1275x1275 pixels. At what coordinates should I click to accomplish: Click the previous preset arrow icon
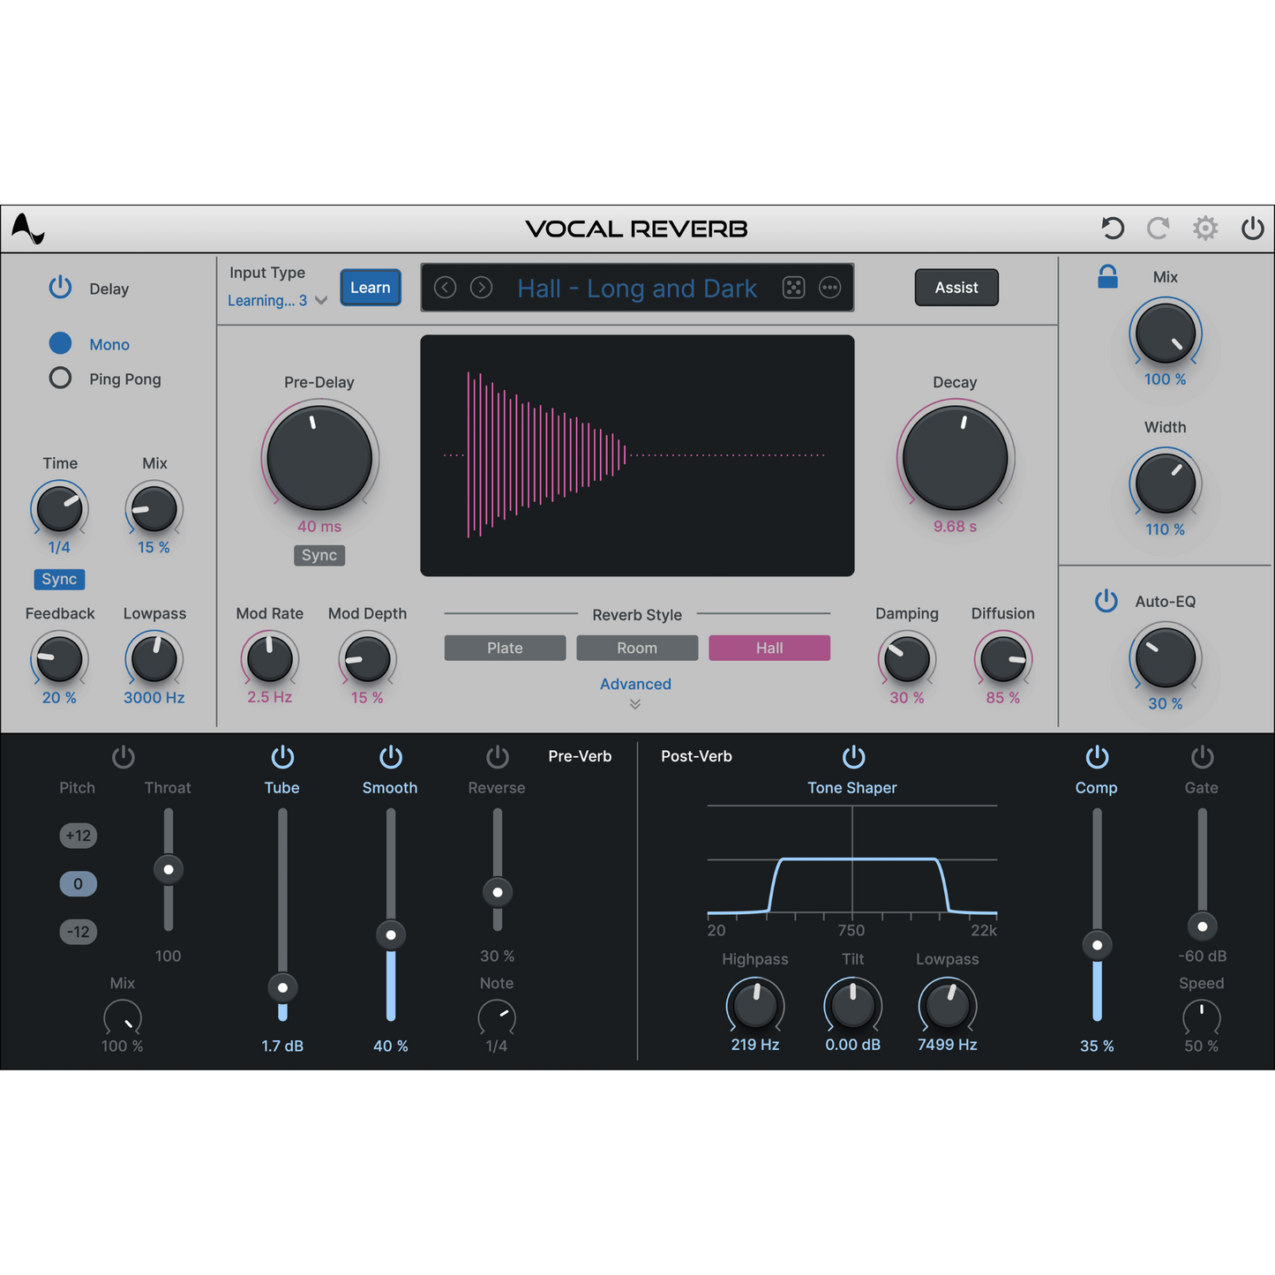(445, 288)
